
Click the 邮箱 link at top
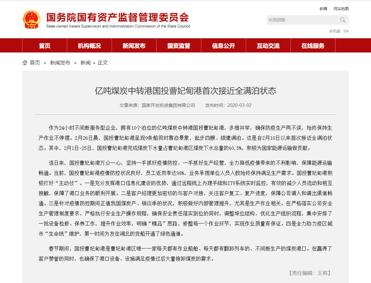pyautogui.click(x=323, y=9)
